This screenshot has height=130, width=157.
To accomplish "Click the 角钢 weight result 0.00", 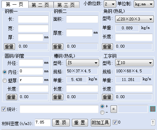I will click(x=134, y=47).
